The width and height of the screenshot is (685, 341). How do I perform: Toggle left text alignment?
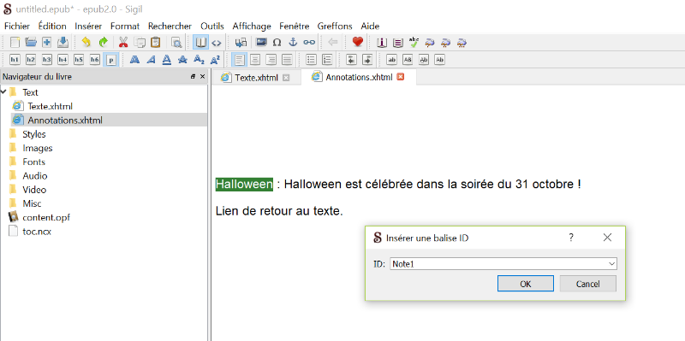coord(239,59)
